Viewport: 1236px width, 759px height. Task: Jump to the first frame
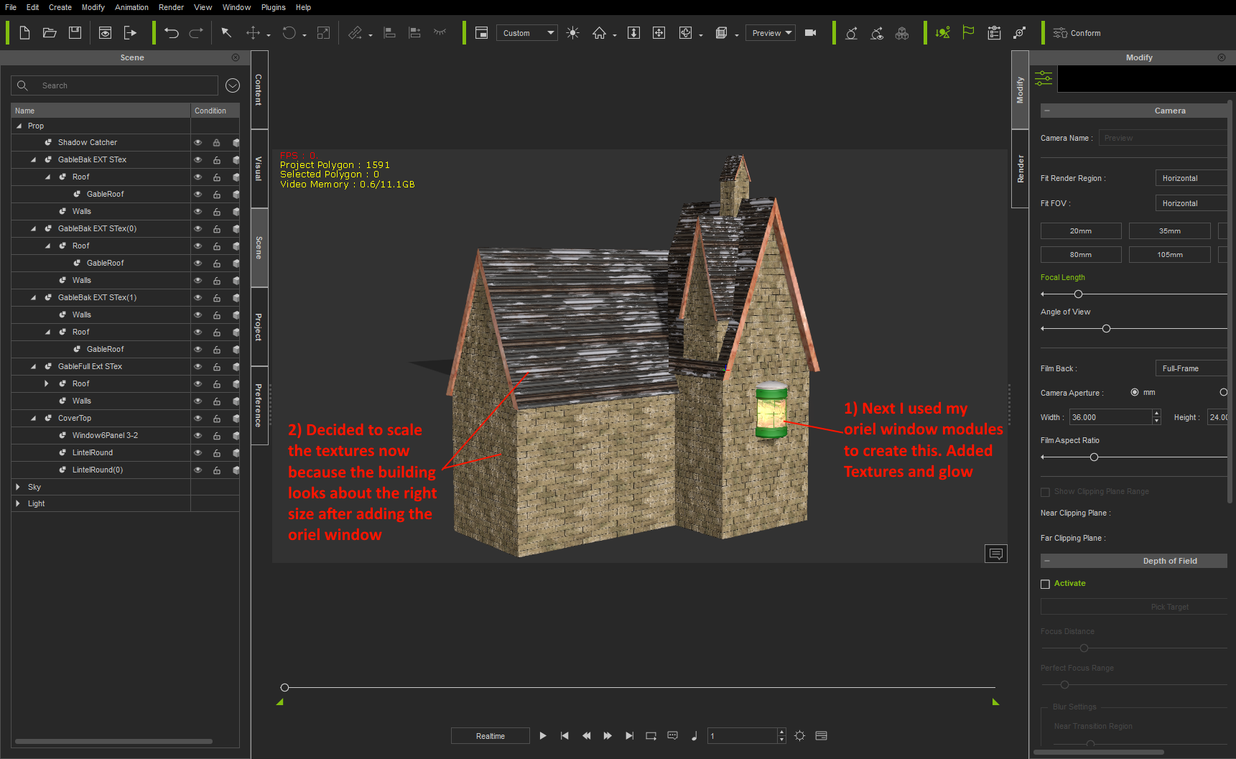[x=564, y=736]
